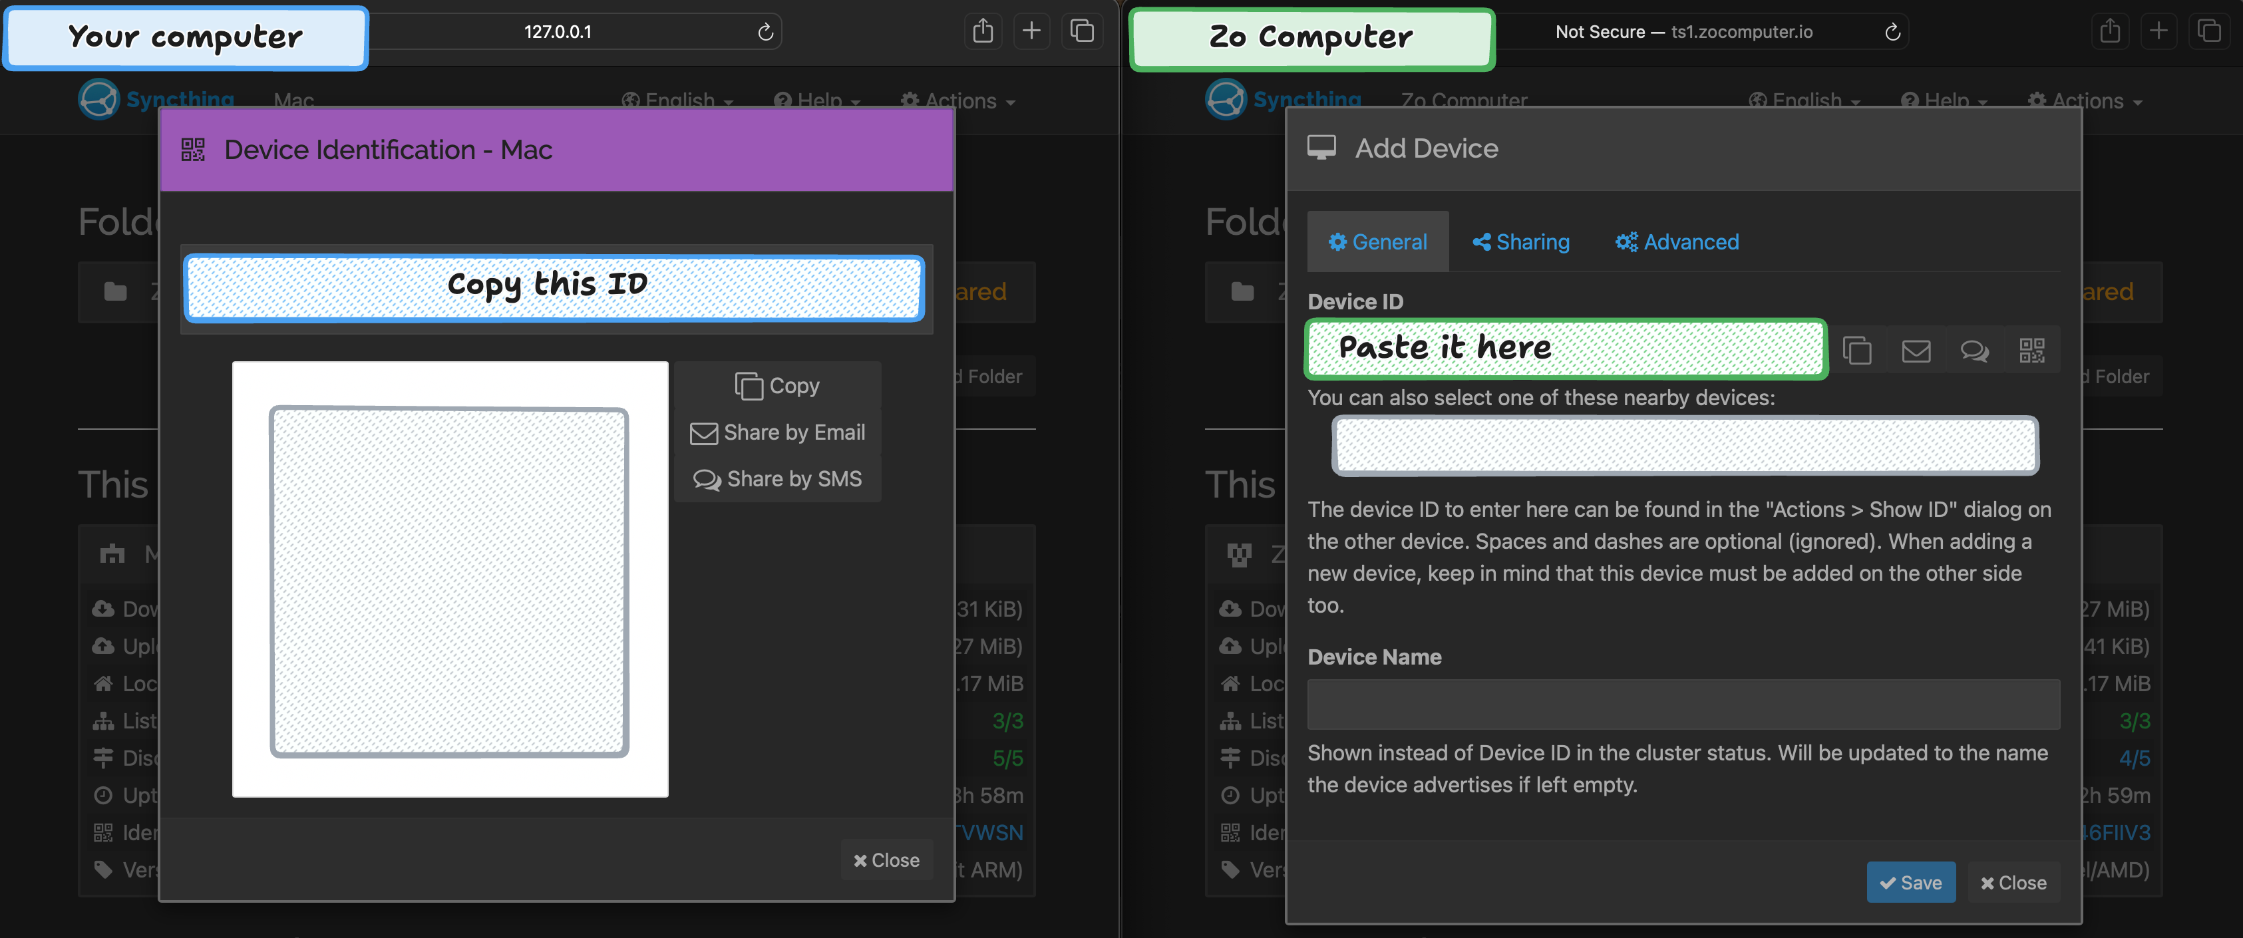
Task: Open Actions dropdown on Mac Syncthing
Action: (x=957, y=101)
